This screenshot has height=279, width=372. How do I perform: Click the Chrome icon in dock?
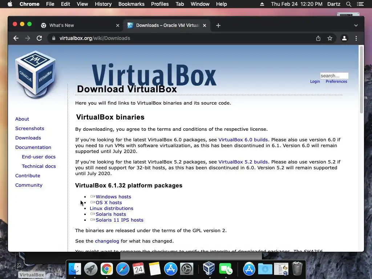(x=107, y=269)
